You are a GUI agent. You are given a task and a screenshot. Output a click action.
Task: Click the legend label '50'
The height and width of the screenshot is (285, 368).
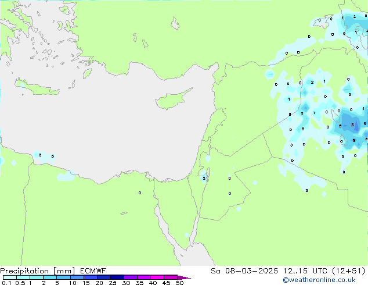point(179,283)
